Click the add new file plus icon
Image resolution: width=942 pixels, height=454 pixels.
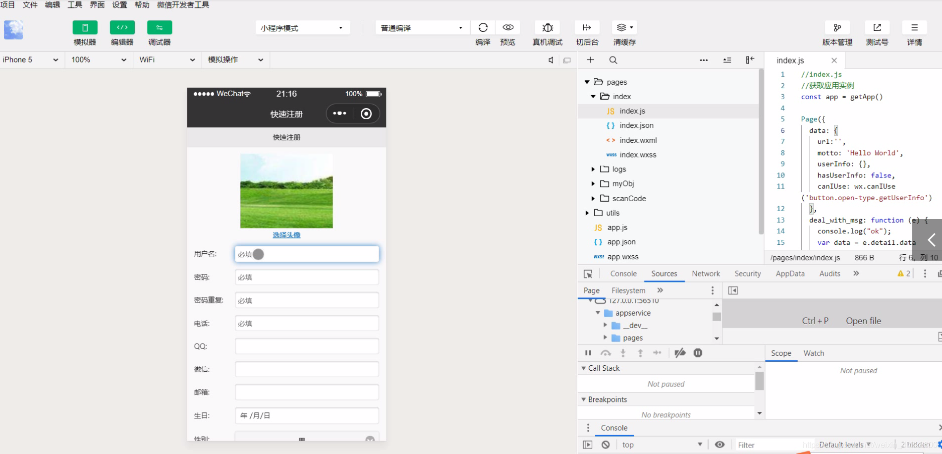coord(591,60)
